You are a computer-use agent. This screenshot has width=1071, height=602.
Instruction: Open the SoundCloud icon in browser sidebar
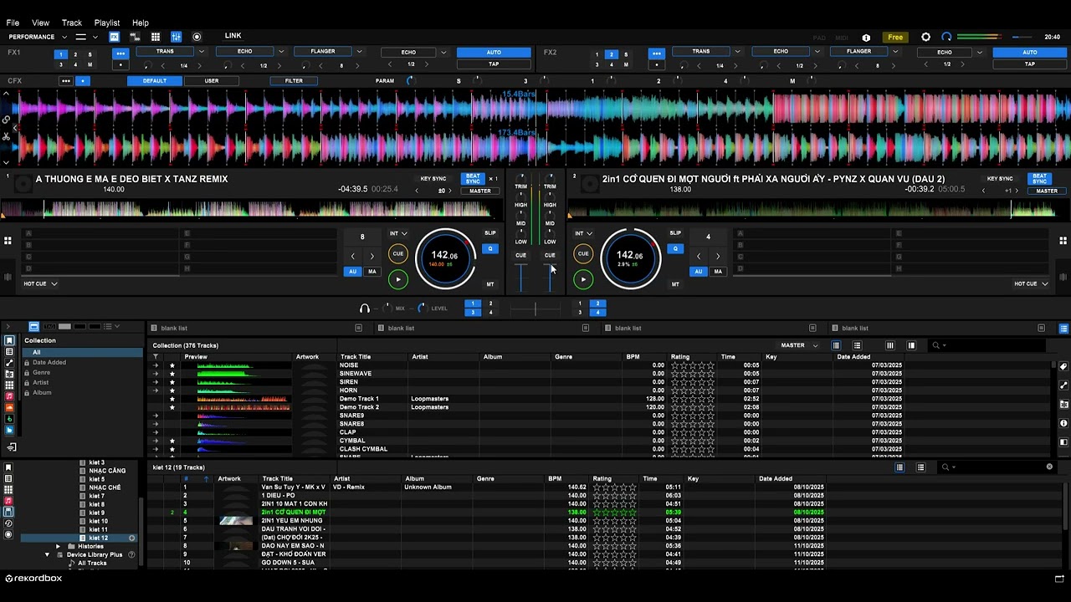pyautogui.click(x=9, y=407)
